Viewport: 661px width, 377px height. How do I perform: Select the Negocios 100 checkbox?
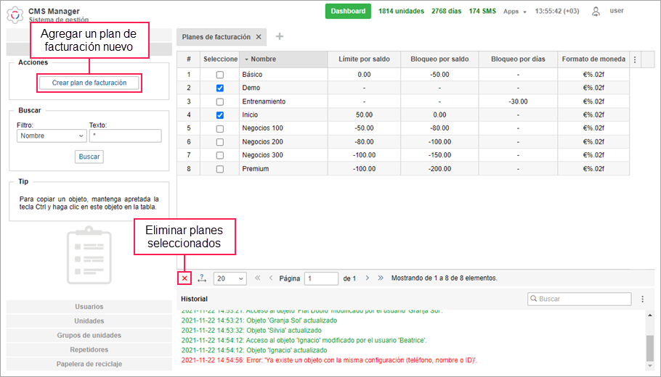click(220, 129)
